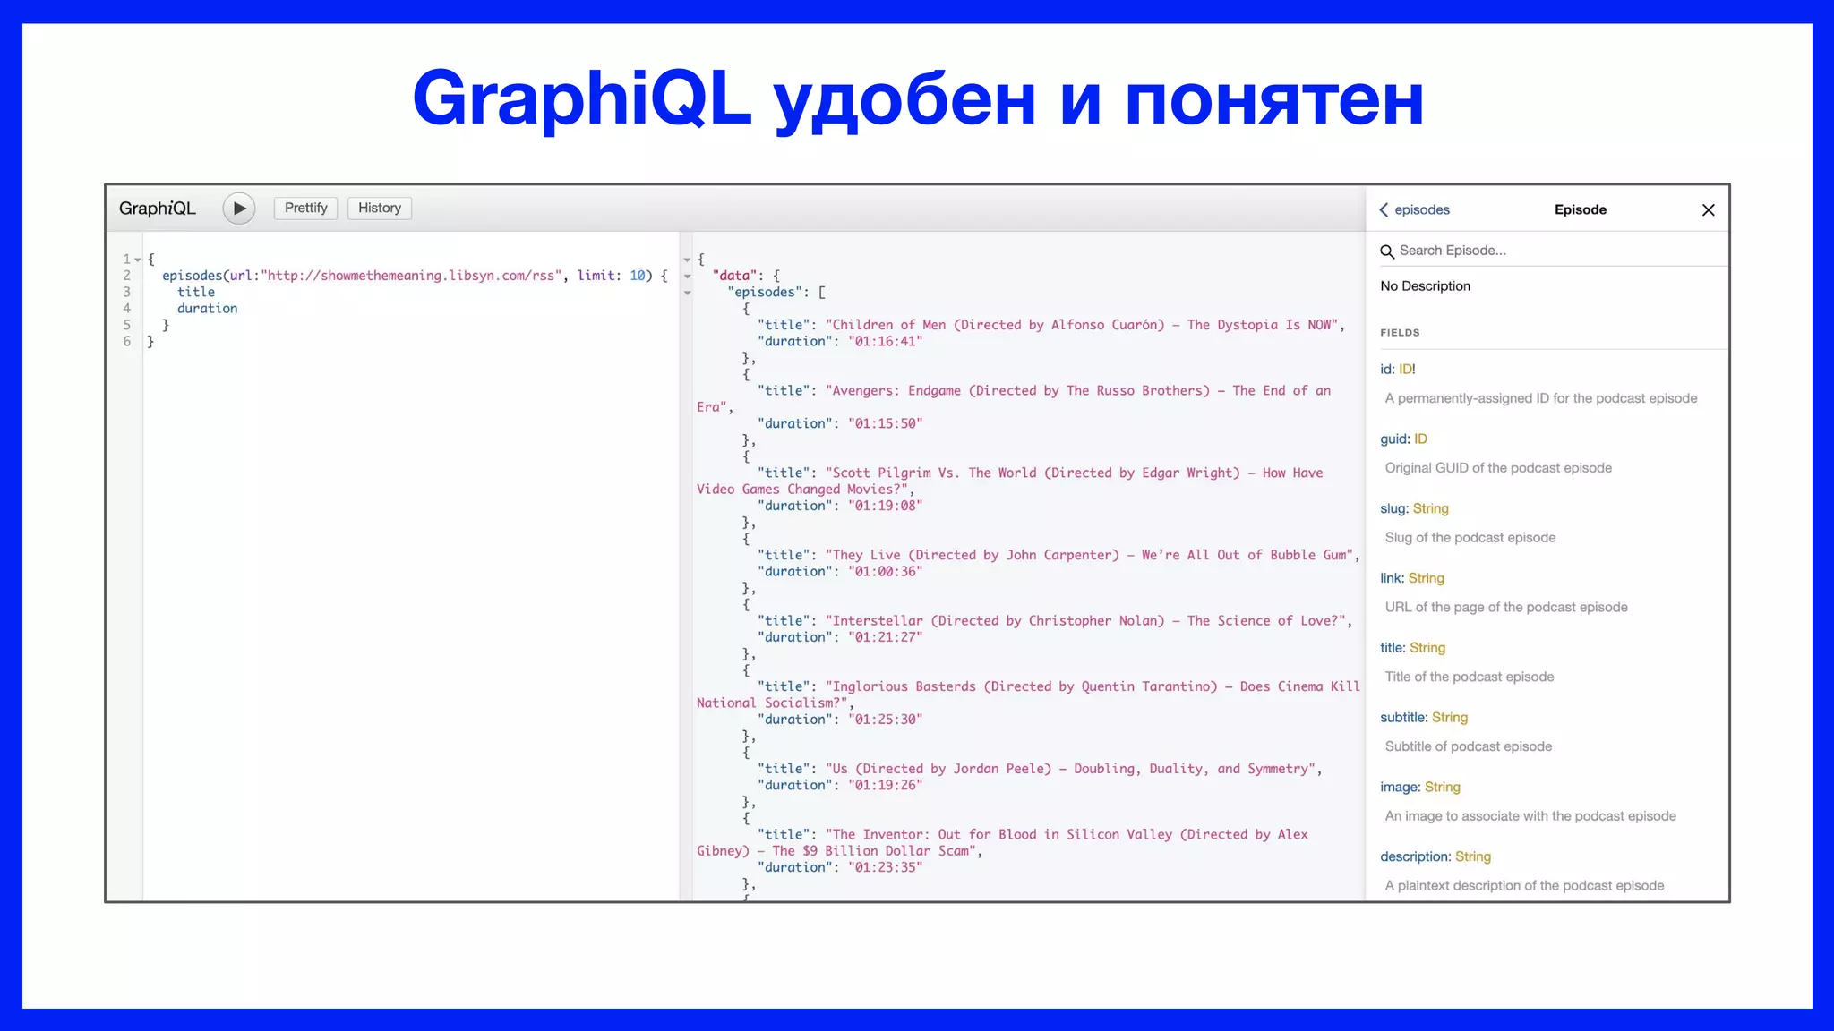
Task: Open the History panel
Action: click(x=380, y=208)
